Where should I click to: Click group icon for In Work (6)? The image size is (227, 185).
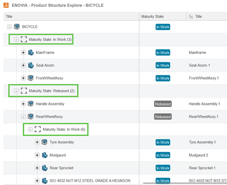click(38, 129)
